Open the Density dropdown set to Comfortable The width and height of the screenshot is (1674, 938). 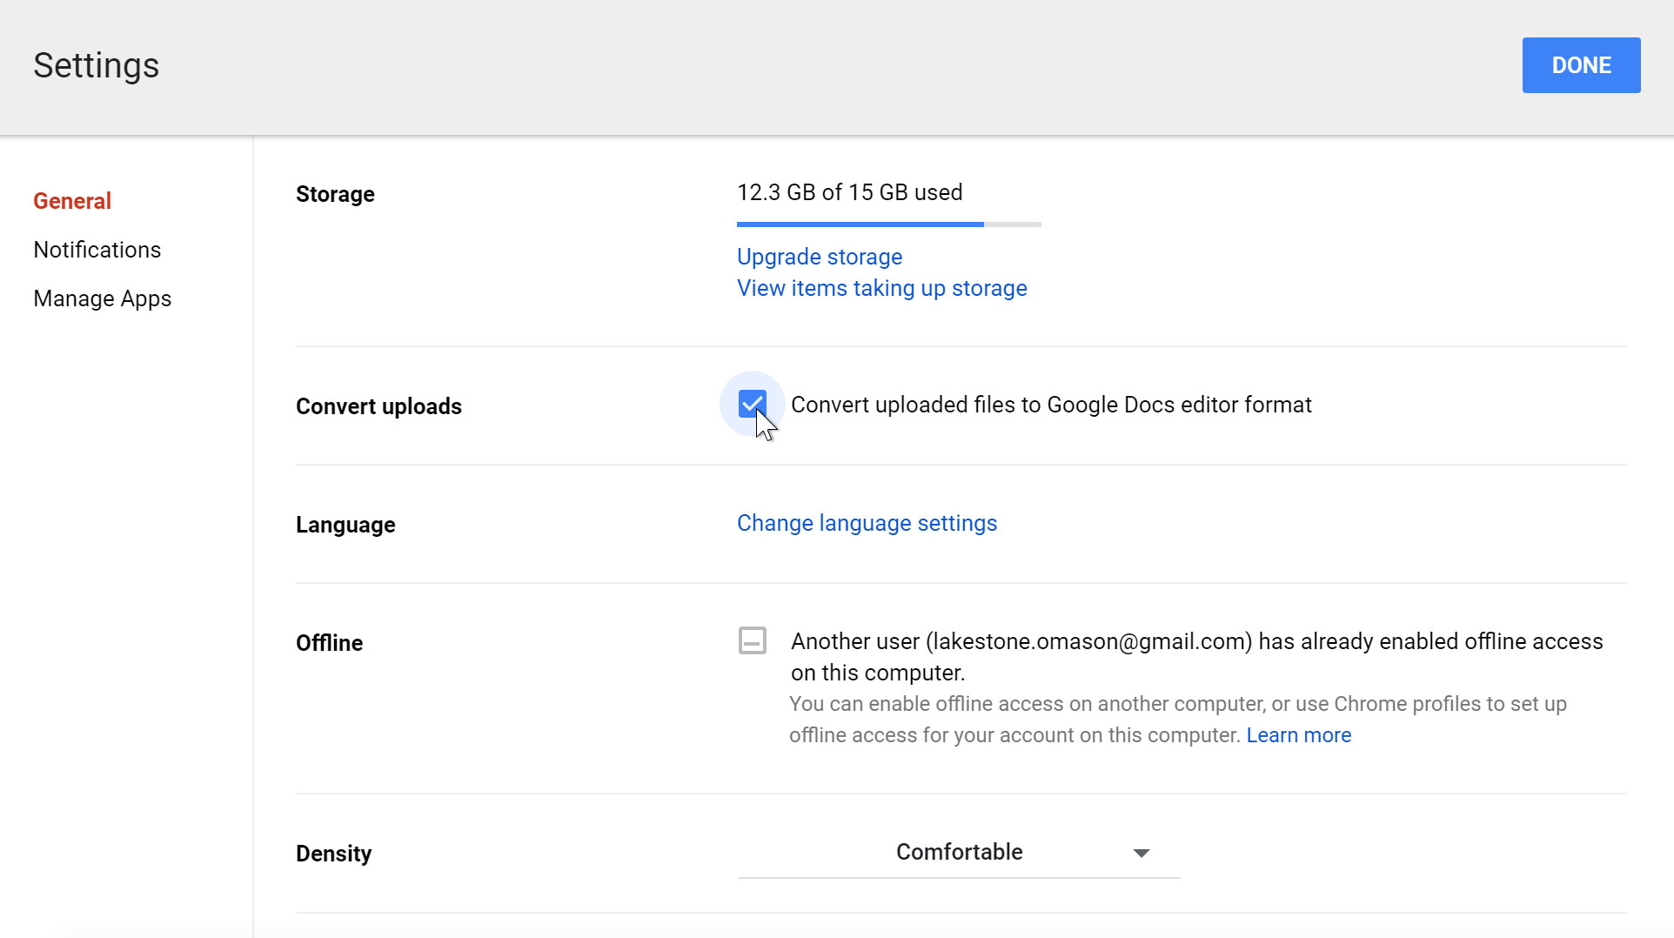pos(959,853)
